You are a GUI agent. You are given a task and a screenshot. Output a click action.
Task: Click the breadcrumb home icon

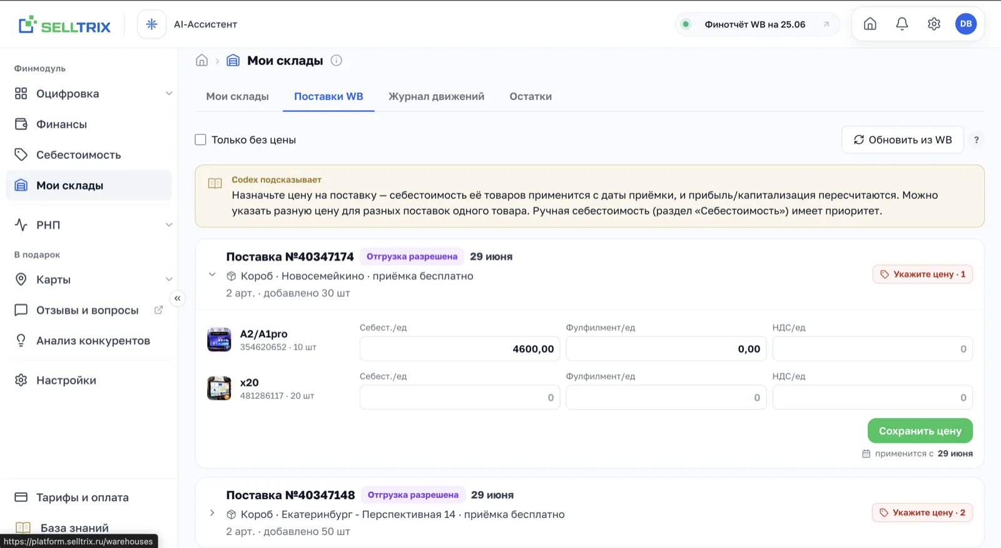point(201,61)
